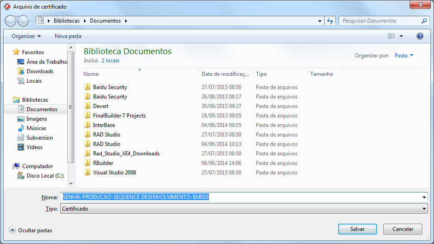Click Nova pasta in toolbar

(68, 36)
